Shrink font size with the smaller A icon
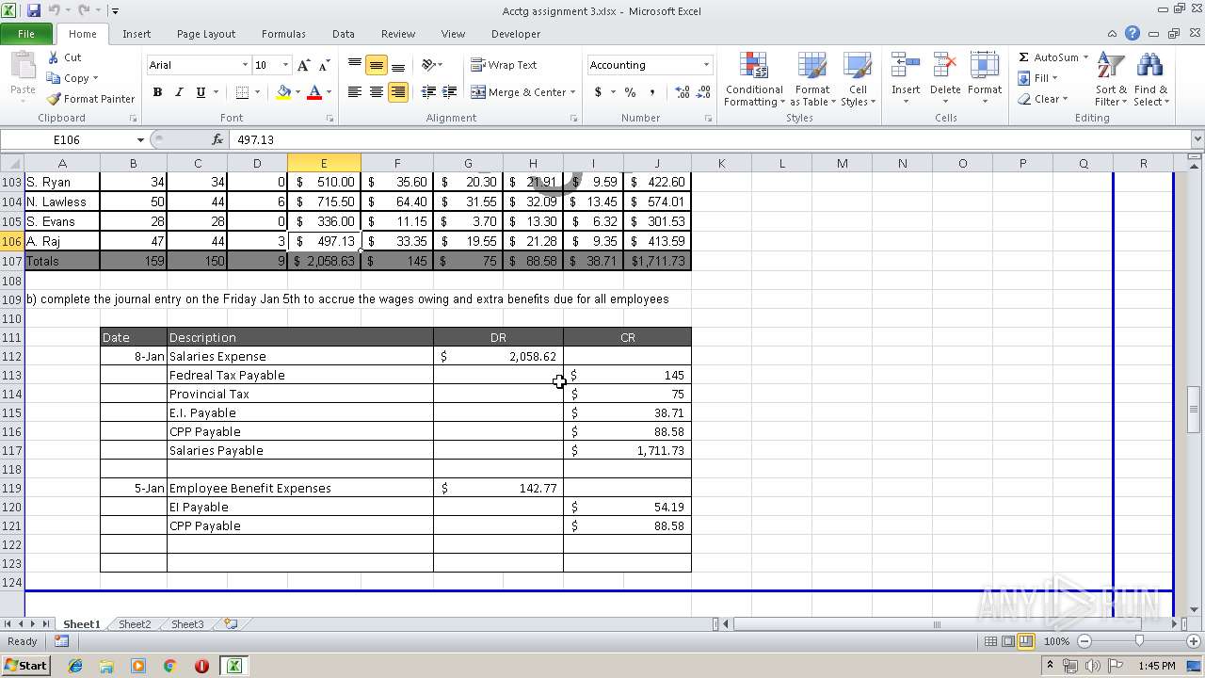 click(x=324, y=65)
